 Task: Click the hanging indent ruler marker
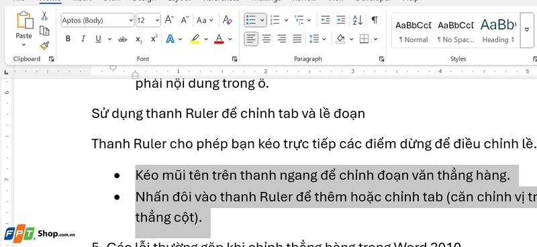click(x=136, y=74)
